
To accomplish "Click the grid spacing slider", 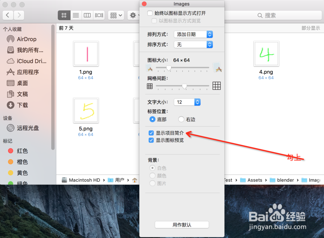I will click(x=182, y=86).
